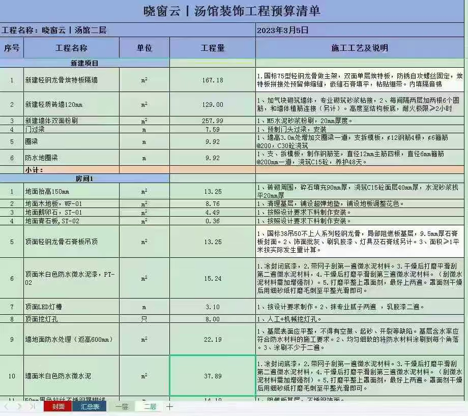Switch to the 封面 sheet tab

coord(58,406)
